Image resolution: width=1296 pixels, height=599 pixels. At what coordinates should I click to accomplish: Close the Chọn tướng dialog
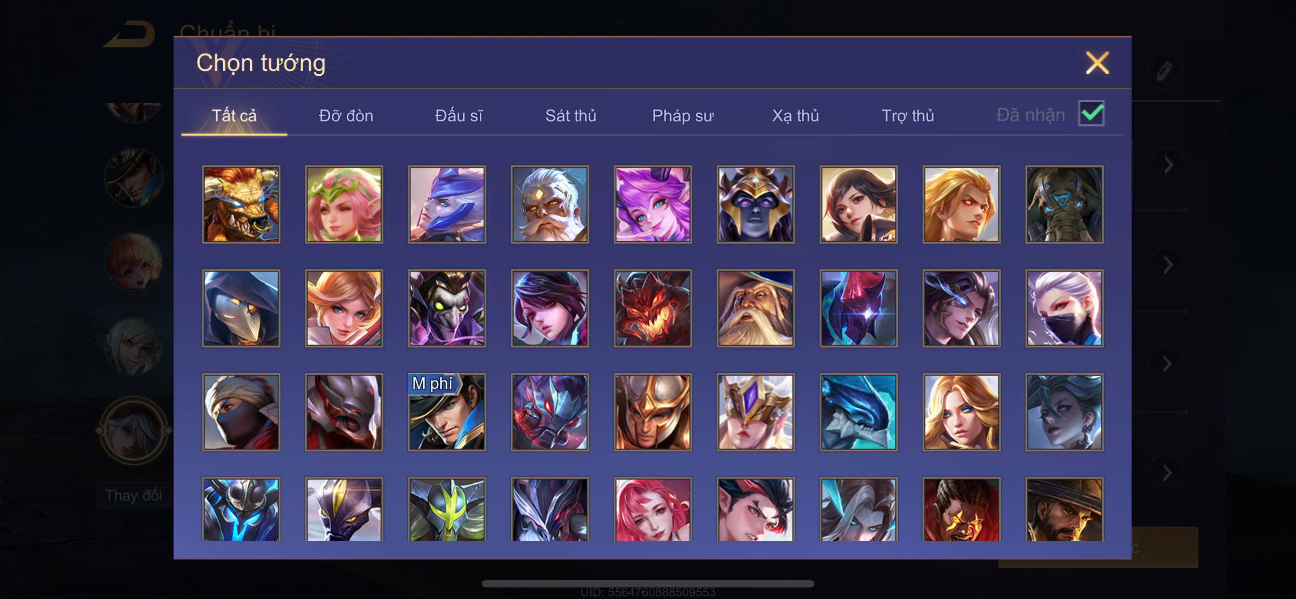[1097, 63]
